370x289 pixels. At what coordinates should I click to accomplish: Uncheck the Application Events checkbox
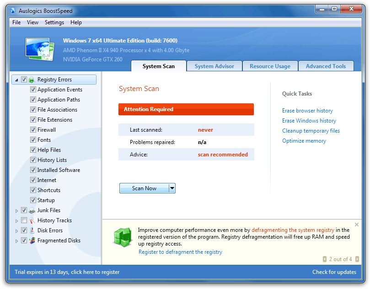pos(33,90)
